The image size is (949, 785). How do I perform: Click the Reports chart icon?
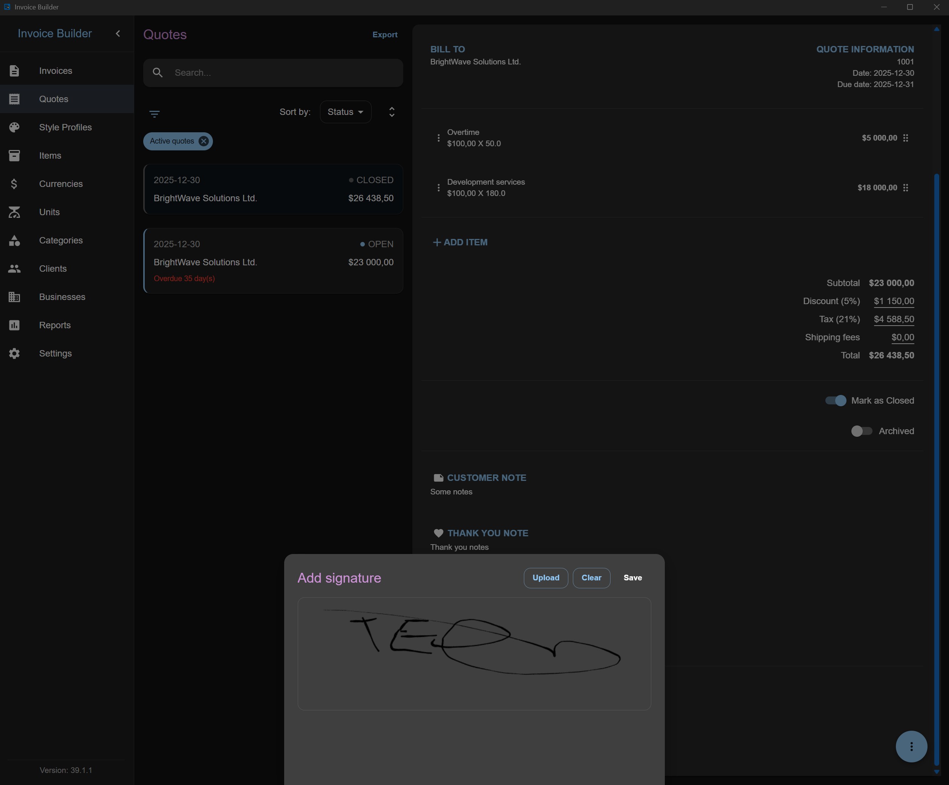click(x=14, y=325)
